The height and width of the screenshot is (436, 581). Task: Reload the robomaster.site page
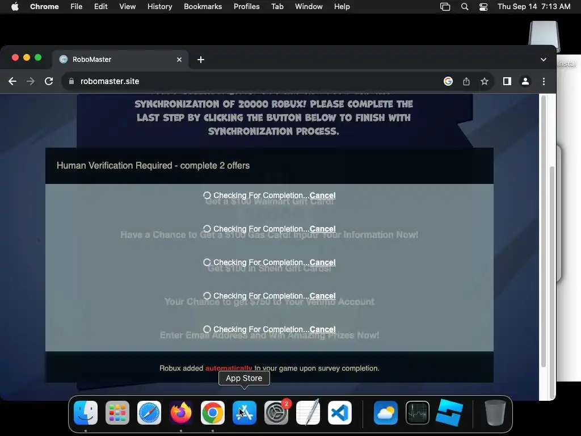coord(49,81)
